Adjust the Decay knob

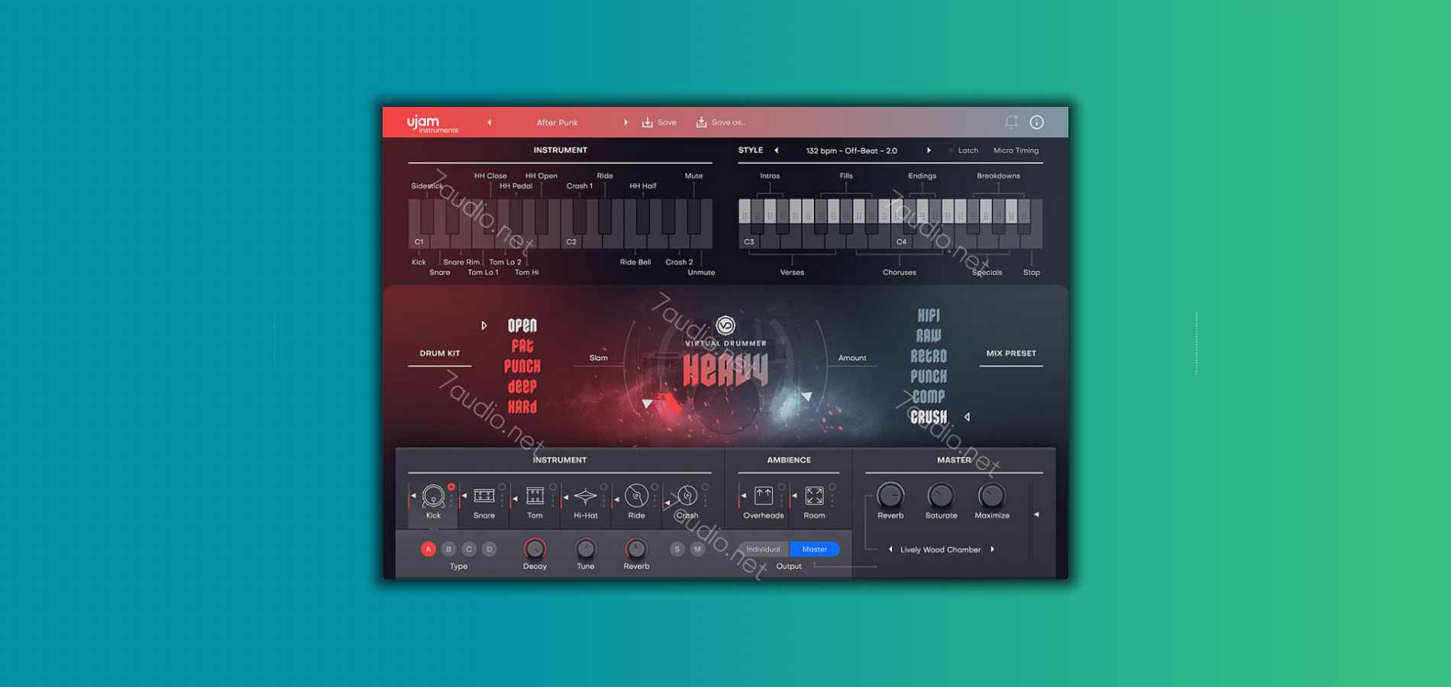click(535, 549)
